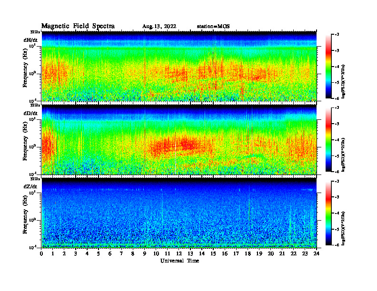Click the 10^1 frequency tick of dD/dt panel
The height and width of the screenshot is (291, 377).
(x=32, y=119)
